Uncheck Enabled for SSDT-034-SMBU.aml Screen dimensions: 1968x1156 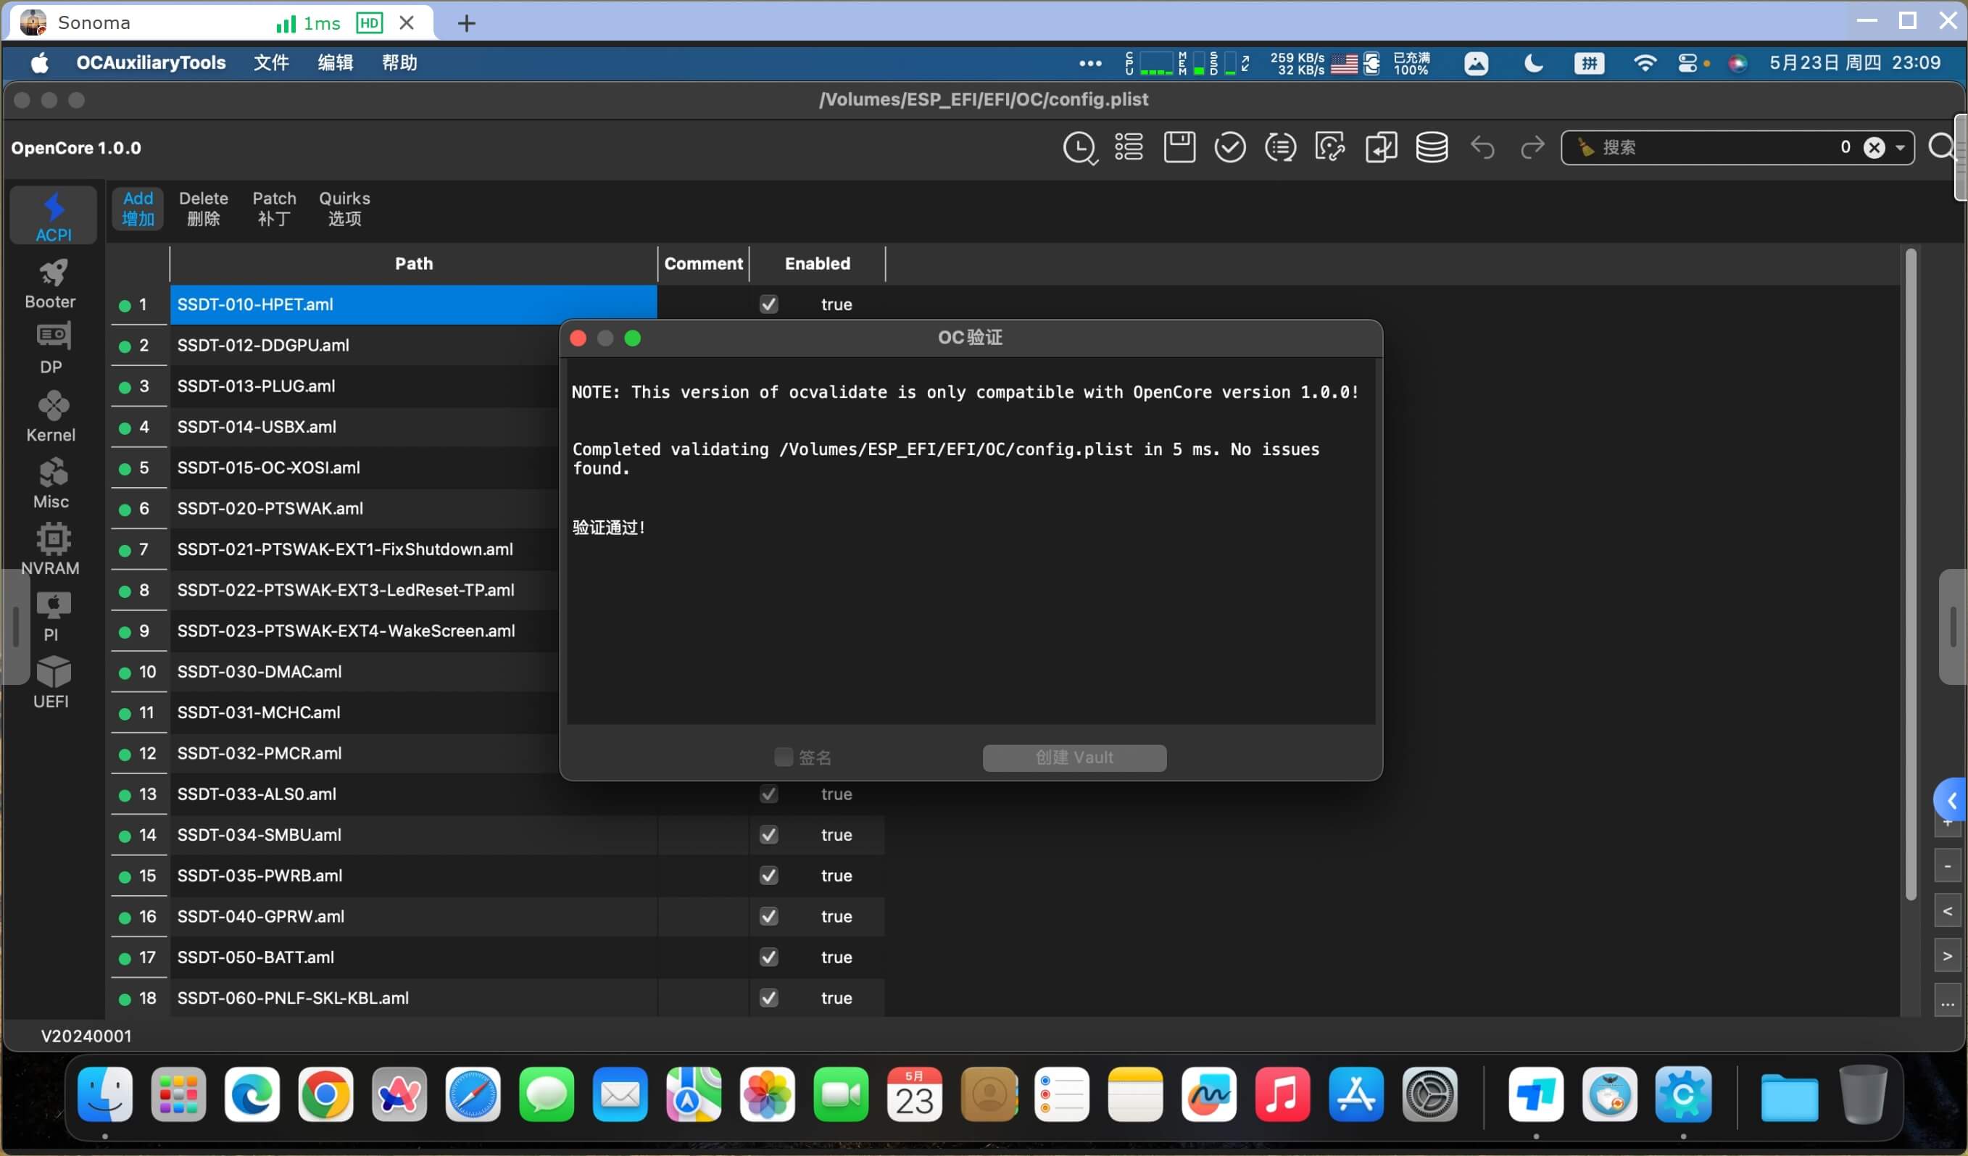click(x=769, y=834)
